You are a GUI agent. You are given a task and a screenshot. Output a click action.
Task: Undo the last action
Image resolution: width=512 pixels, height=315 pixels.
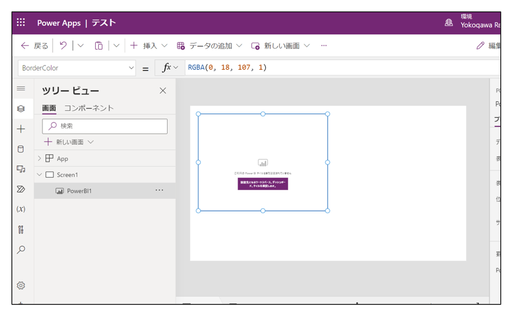click(63, 45)
